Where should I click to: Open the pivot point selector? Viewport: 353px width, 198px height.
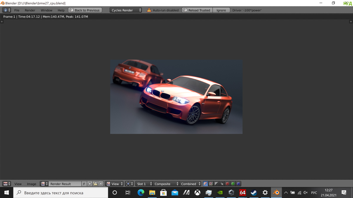[x=129, y=184]
